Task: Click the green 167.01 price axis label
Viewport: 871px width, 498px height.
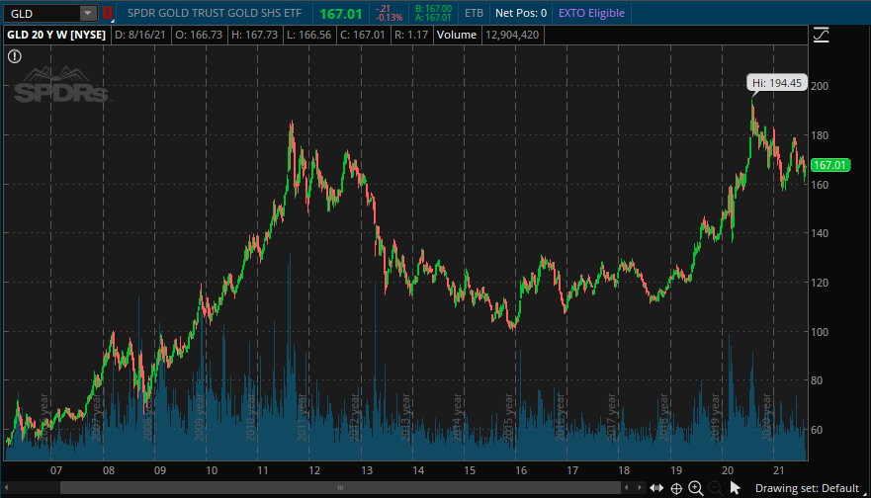Action: (829, 165)
